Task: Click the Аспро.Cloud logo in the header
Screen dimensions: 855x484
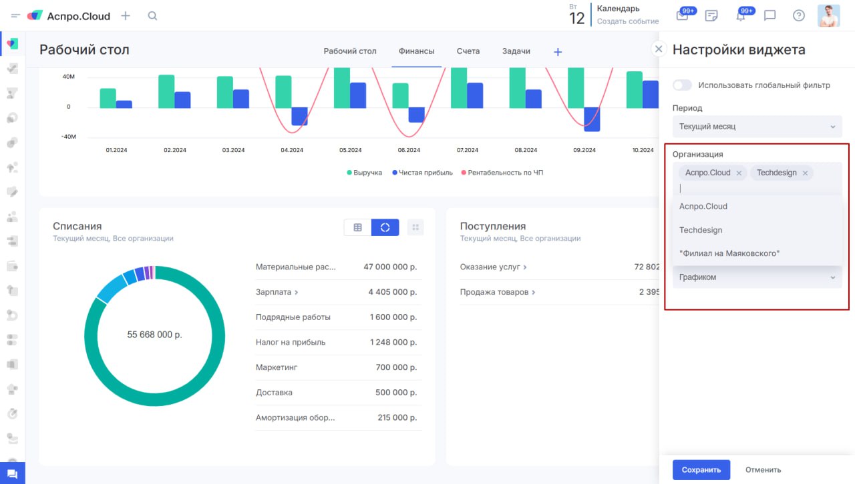Action: click(x=69, y=16)
